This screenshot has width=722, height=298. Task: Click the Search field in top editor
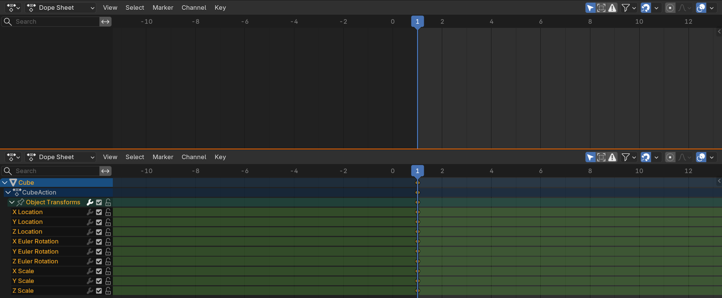tap(51, 21)
